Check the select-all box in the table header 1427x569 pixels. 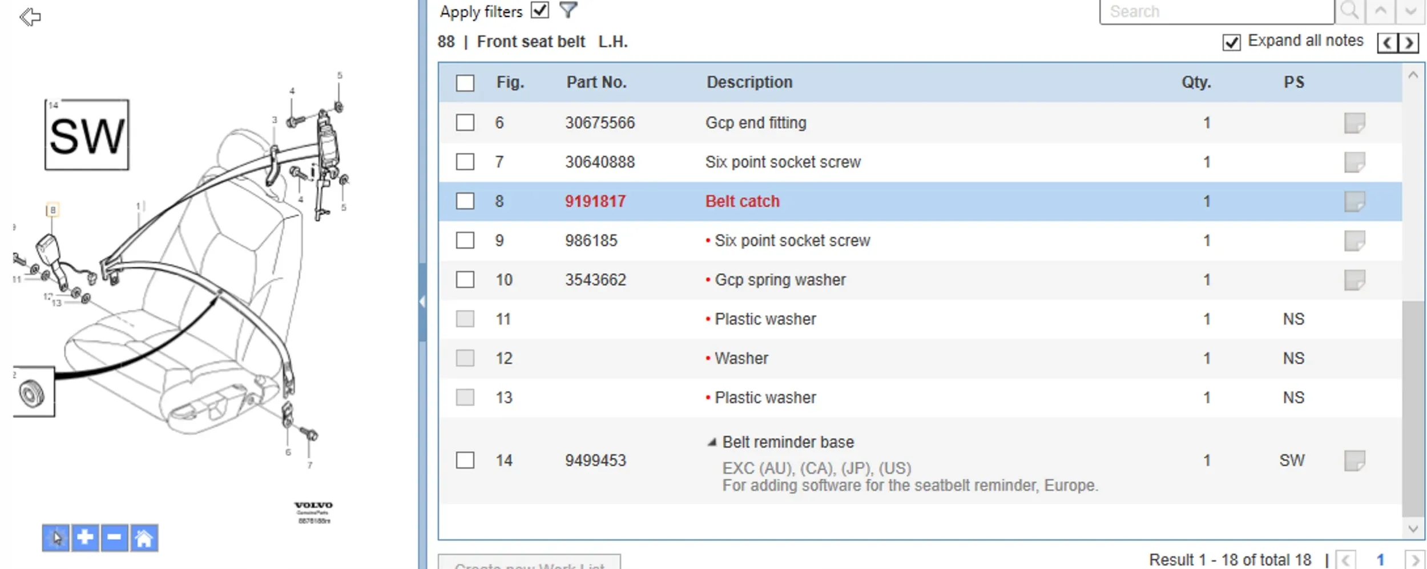click(465, 83)
